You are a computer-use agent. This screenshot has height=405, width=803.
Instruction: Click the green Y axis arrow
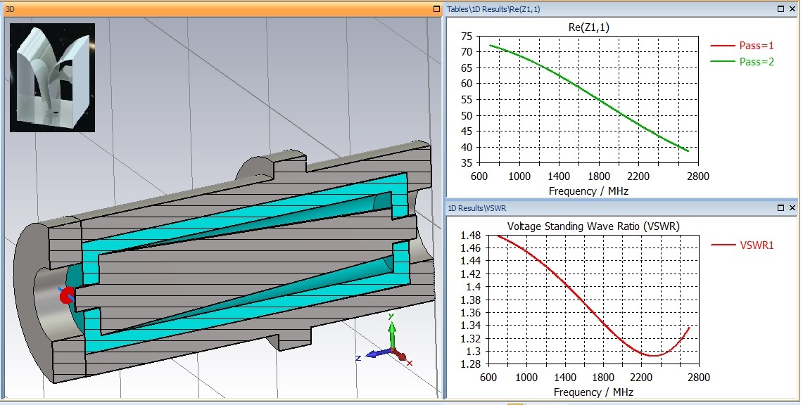coord(392,329)
